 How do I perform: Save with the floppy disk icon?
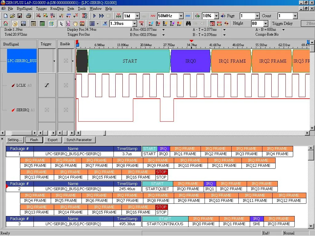[20, 16]
